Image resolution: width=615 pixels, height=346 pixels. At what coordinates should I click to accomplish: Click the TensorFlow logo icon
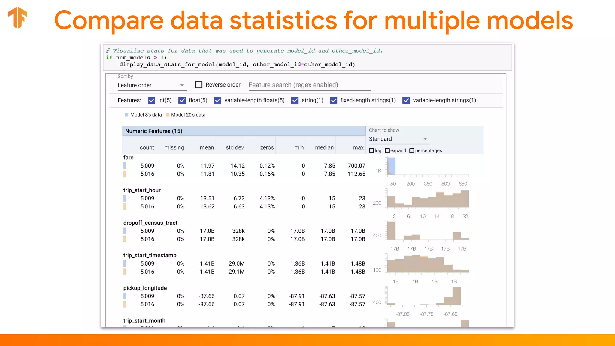point(17,17)
